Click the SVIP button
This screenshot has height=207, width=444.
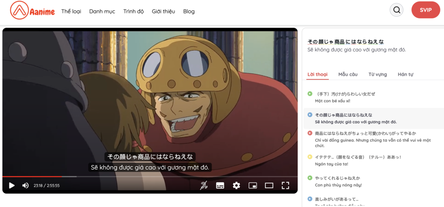coord(425,10)
